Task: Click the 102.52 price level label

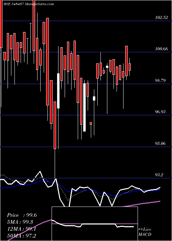Action: (x=162, y=18)
